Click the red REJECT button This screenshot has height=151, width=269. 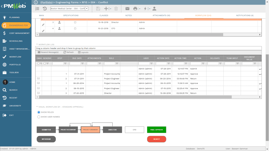157,139
